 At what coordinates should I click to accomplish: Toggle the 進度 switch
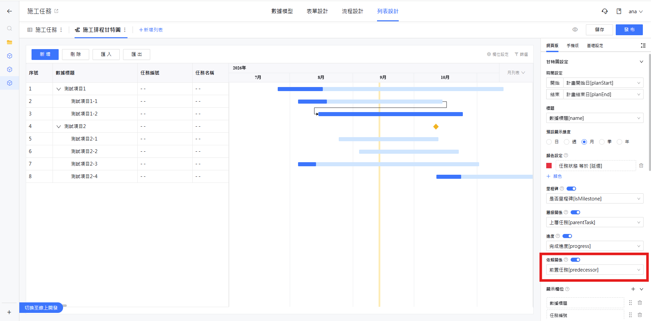pos(567,236)
